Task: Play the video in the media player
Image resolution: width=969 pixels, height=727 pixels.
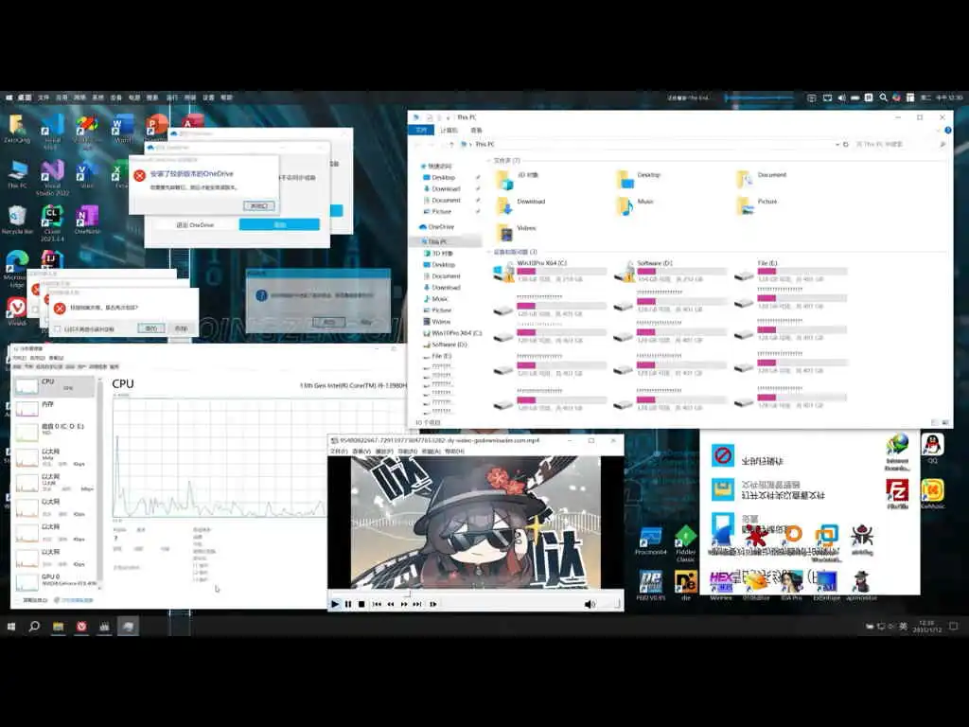Action: point(335,604)
